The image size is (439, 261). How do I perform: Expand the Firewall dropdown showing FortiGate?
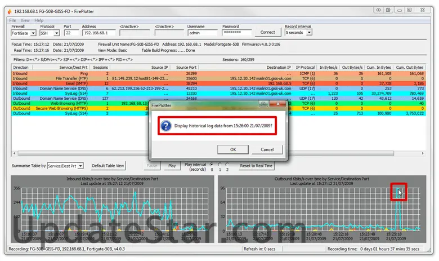(x=33, y=33)
